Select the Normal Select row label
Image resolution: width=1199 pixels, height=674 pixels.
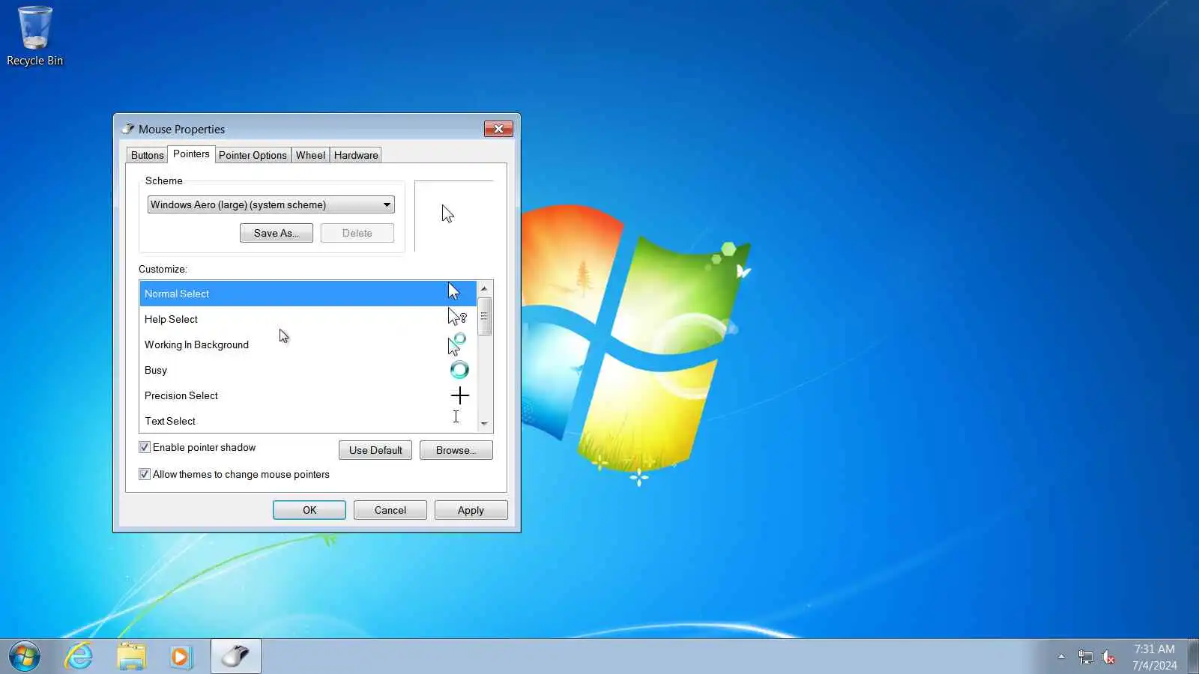click(x=177, y=294)
